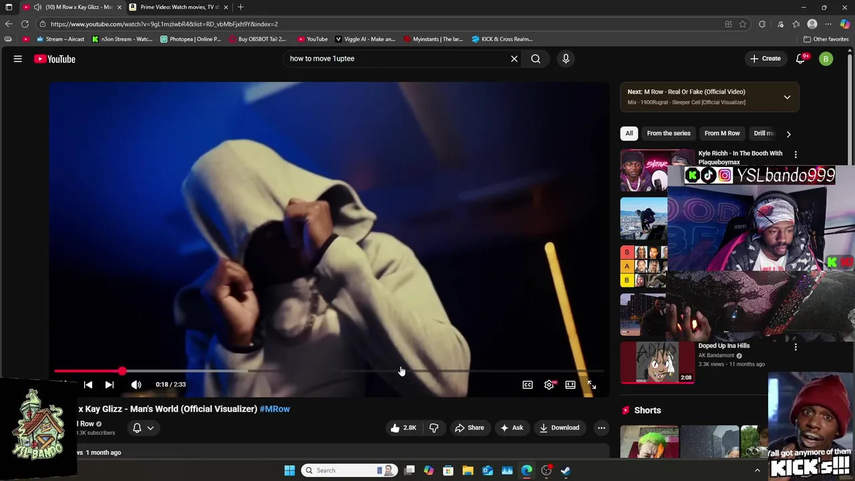
Task: Open the Photopea bookmark
Action: point(191,39)
